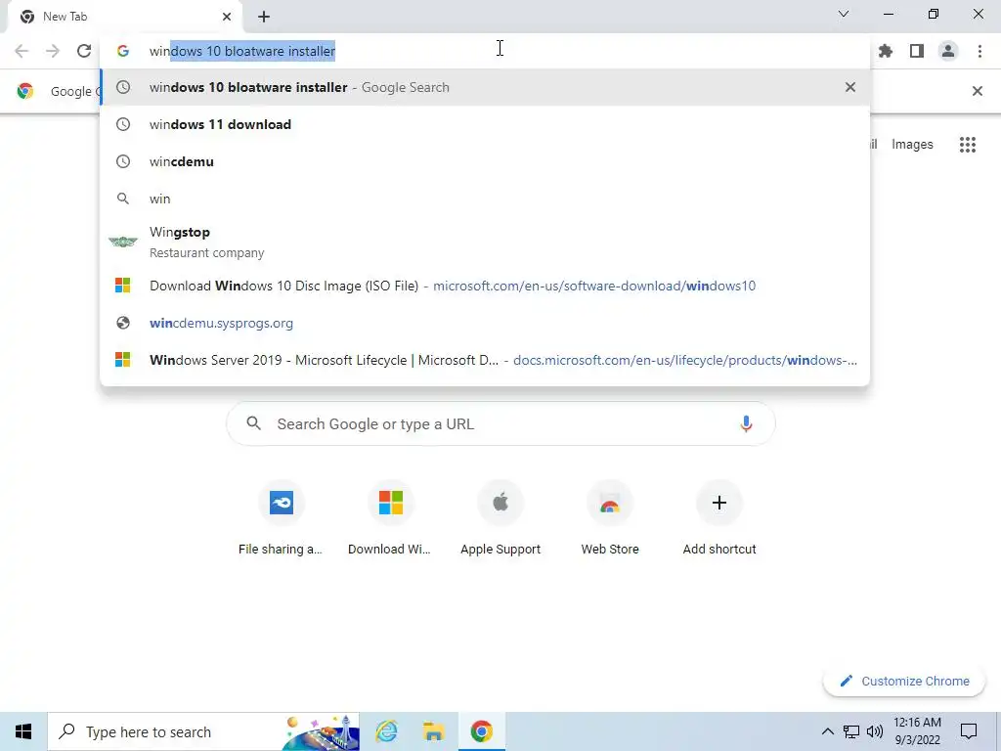Select the plain 'win' search suggestion
This screenshot has height=751, width=1001.
(x=485, y=199)
